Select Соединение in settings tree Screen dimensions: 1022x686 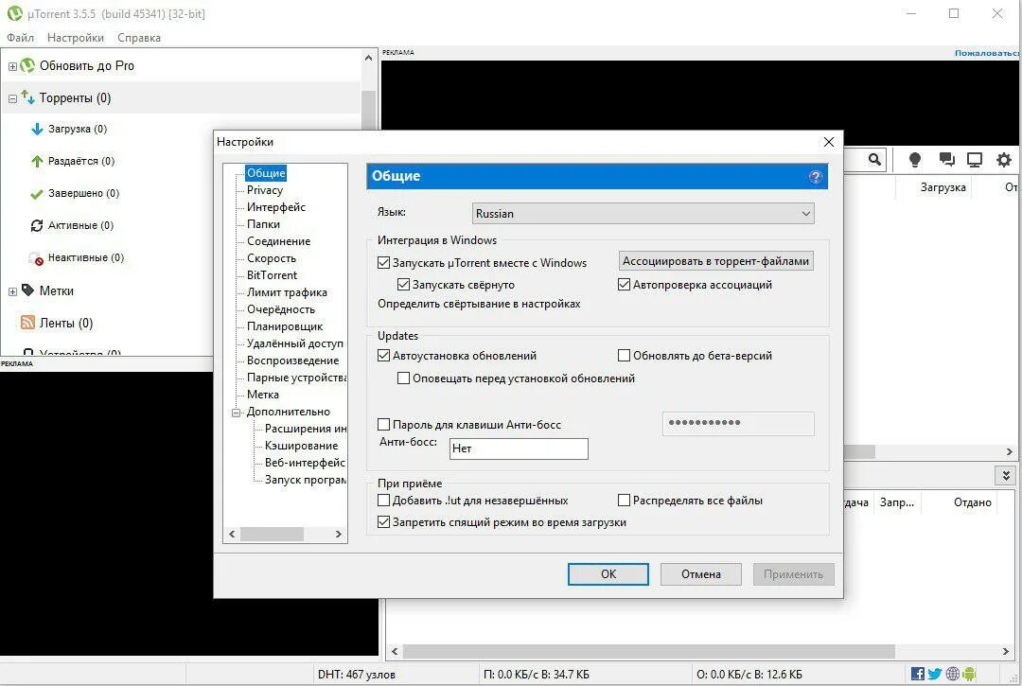(278, 241)
